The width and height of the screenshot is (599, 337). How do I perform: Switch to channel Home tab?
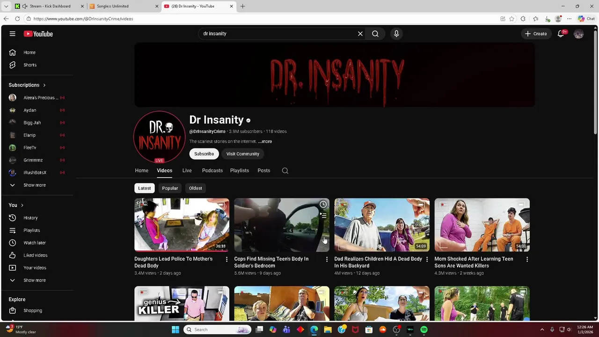coord(142,171)
